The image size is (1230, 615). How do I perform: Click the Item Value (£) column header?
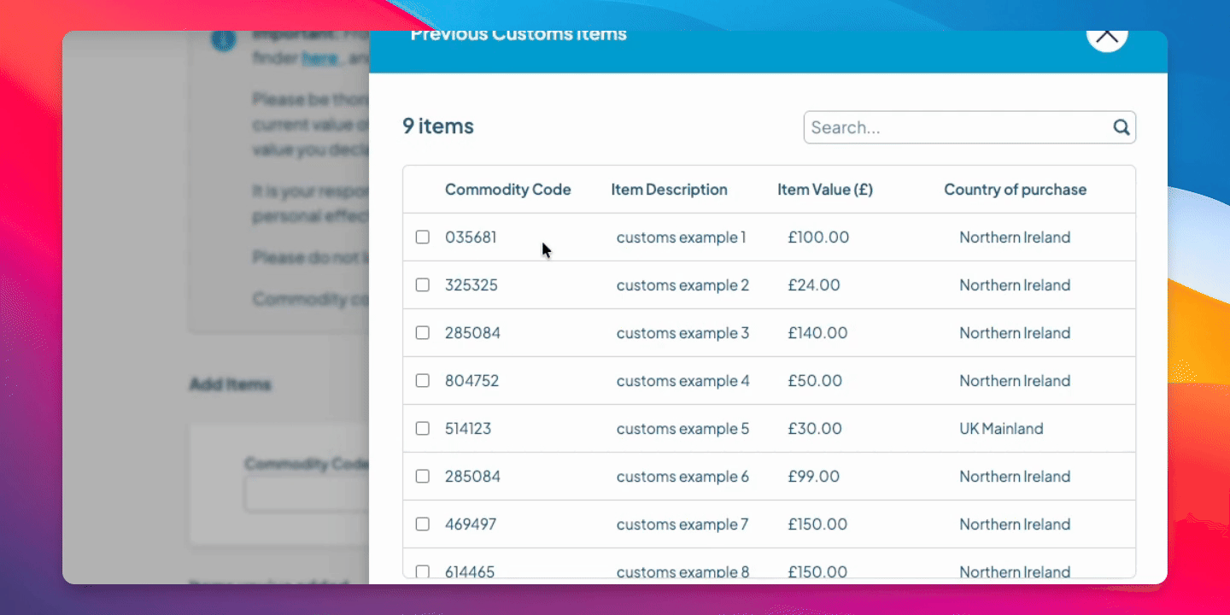824,190
